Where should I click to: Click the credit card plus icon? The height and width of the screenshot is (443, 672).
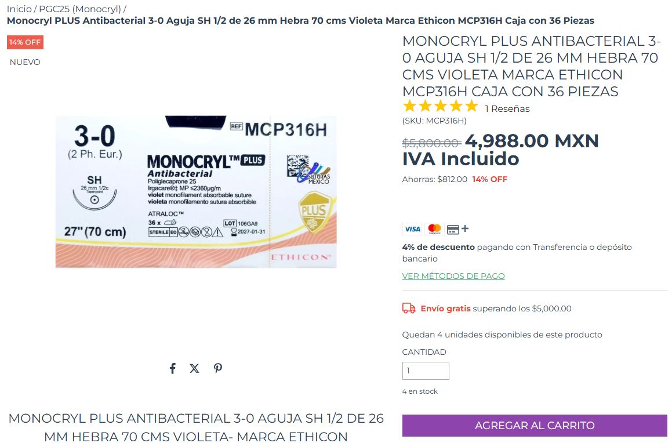point(457,229)
